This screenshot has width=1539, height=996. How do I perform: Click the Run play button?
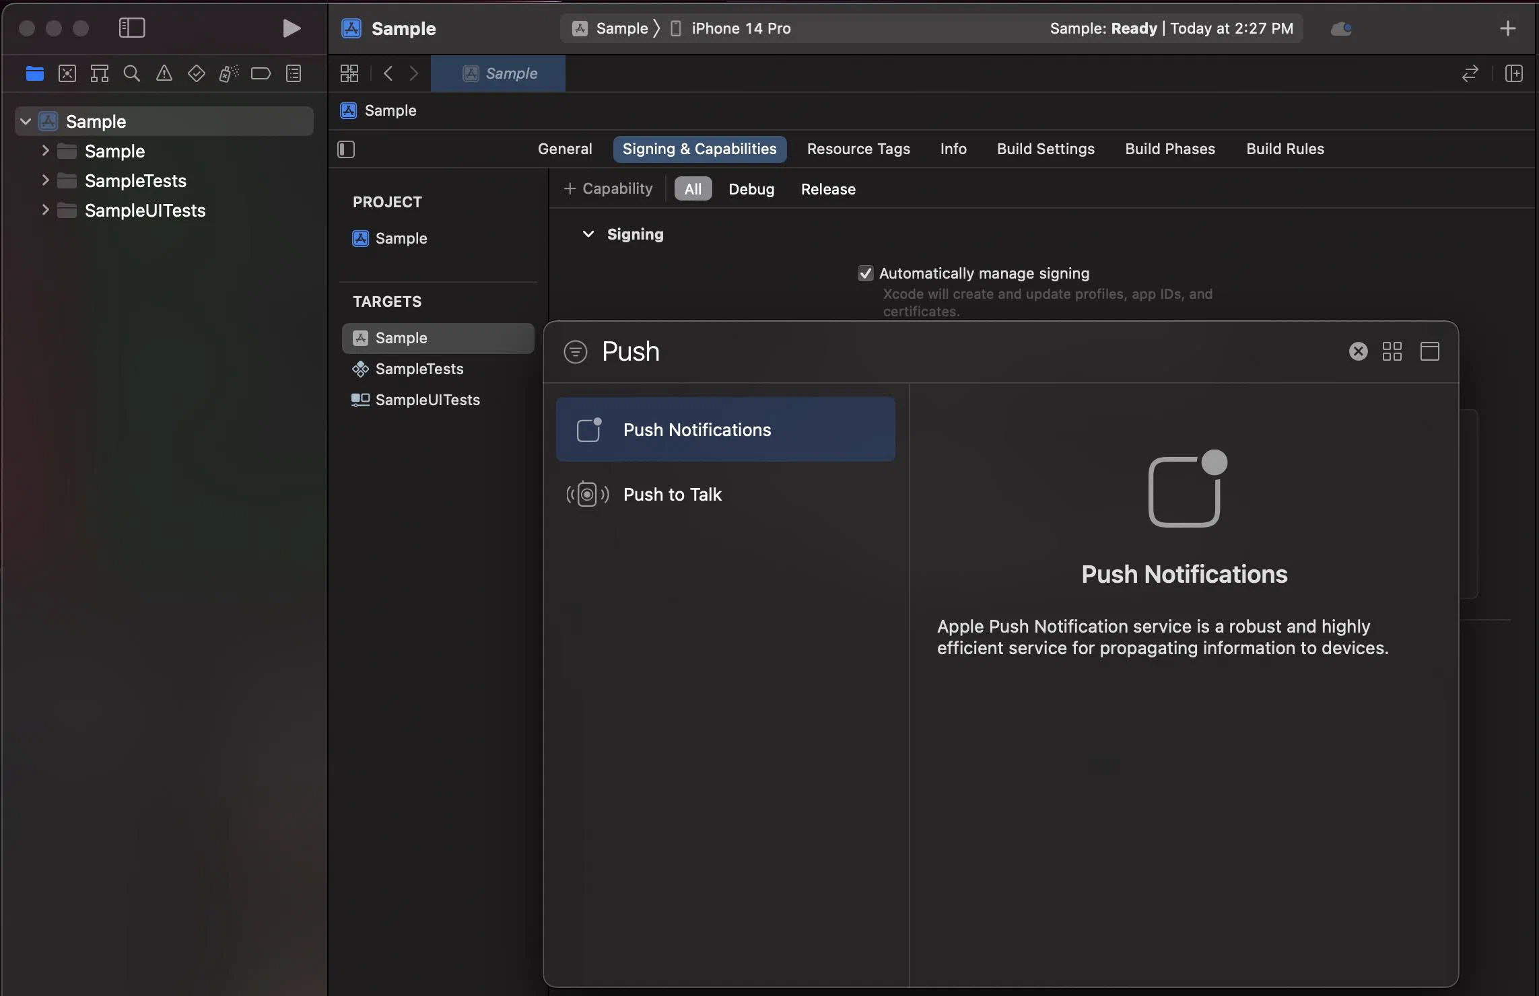[x=291, y=28]
